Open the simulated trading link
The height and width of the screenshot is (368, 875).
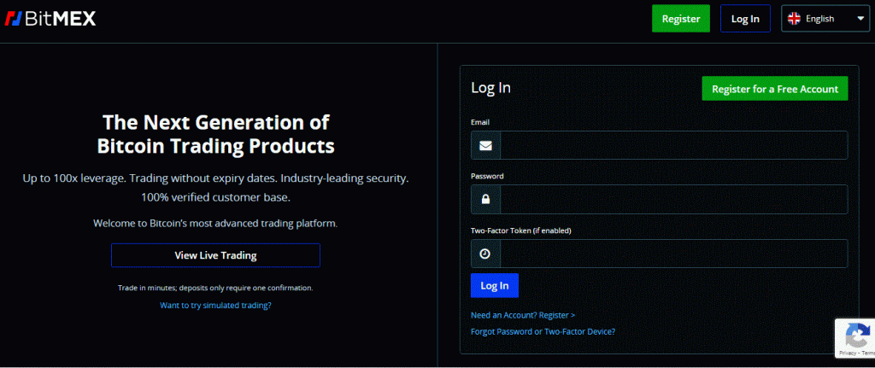pyautogui.click(x=215, y=306)
